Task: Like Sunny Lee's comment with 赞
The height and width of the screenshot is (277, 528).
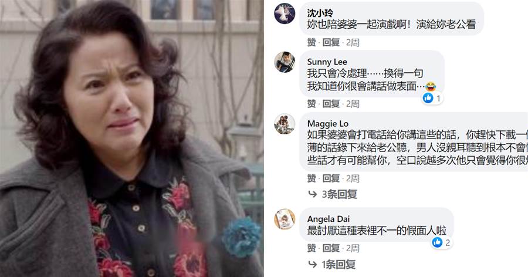Action: (x=312, y=104)
